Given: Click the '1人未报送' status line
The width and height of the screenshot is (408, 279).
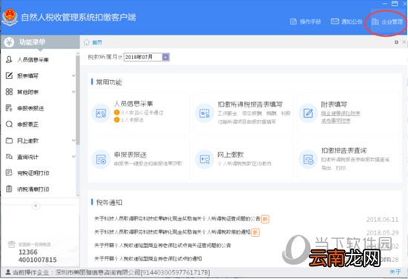Looking at the screenshot, I should [x=129, y=120].
